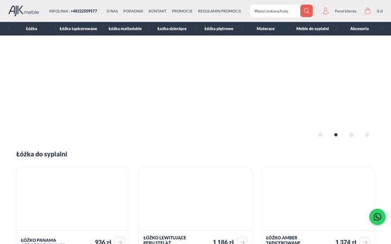Viewport: 391px width, 244px height.
Task: Open the Łóżko Lewitujące Peru product image
Action: [x=195, y=199]
